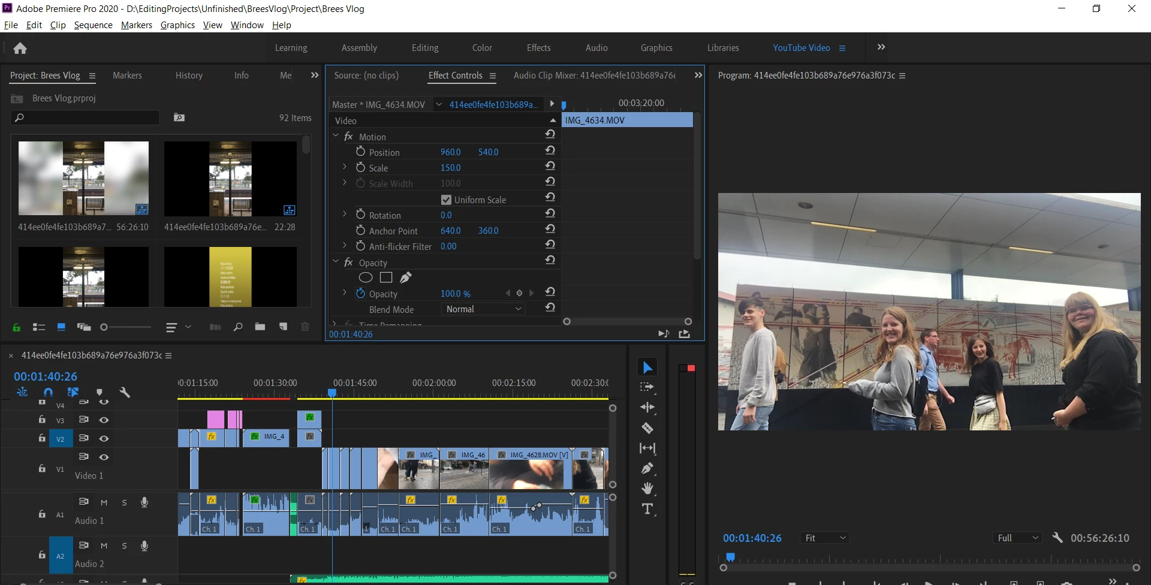Screen dimensions: 1151x585
Task: Select the Ripple Edit tool
Action: pos(647,408)
